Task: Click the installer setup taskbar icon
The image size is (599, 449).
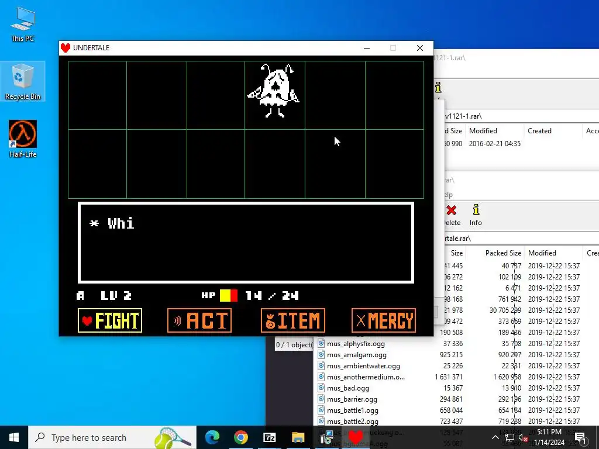Action: [x=328, y=437]
